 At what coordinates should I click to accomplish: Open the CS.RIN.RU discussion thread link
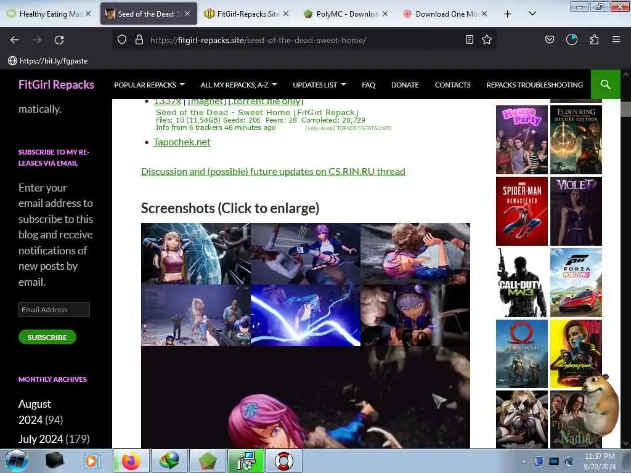[x=273, y=171]
